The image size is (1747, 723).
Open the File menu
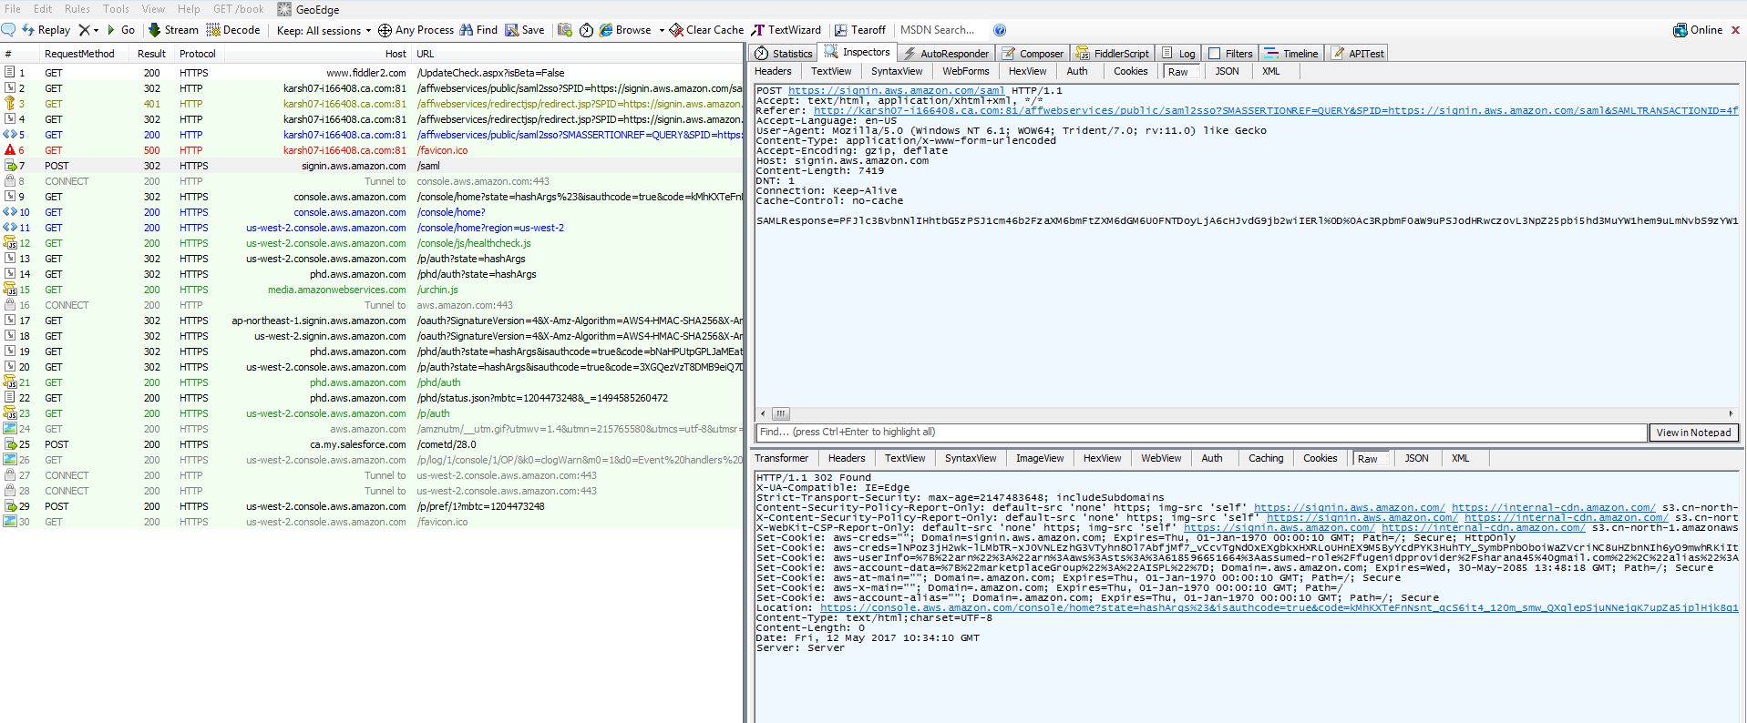[x=13, y=9]
